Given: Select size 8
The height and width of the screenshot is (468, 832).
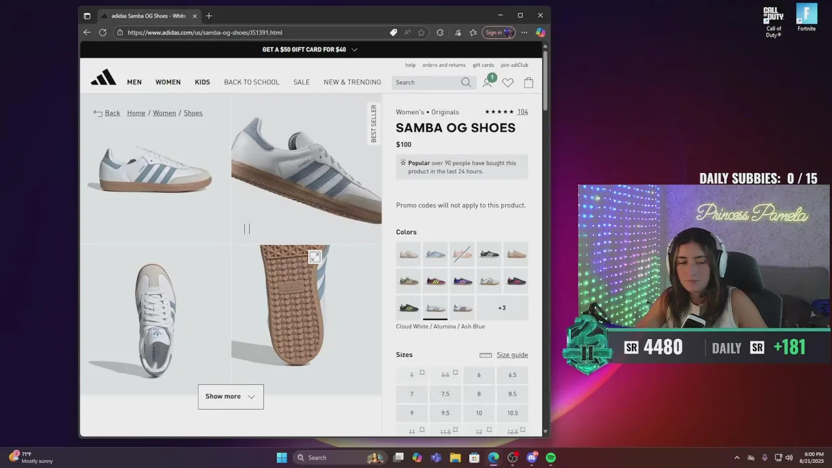Looking at the screenshot, I should coord(479,394).
